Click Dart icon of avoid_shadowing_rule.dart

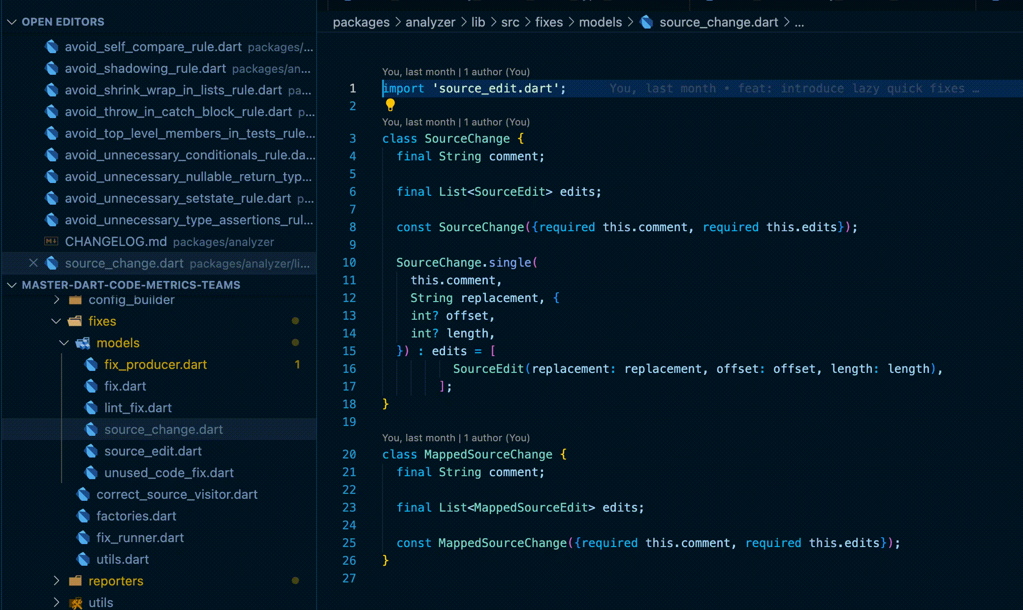coord(52,68)
